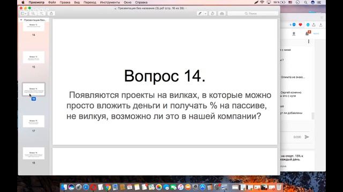This screenshot has height=192, width=343.
Task: Select page 16 thumbnail in sidebar
Action: tap(33, 89)
